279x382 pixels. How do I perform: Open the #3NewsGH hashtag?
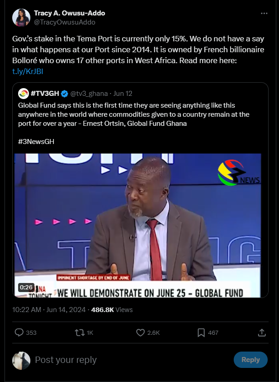pos(36,142)
